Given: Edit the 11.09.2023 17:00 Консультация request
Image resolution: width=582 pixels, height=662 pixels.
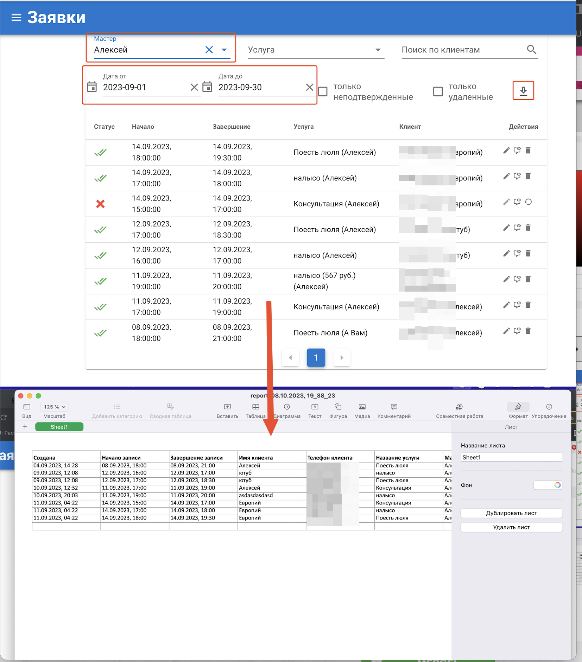Looking at the screenshot, I should (506, 305).
